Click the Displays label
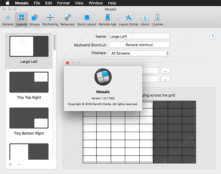Screen dimensions: 221x174 [99, 53]
